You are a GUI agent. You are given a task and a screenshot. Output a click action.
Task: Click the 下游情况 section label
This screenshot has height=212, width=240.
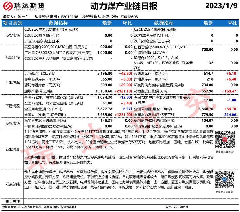13,106
